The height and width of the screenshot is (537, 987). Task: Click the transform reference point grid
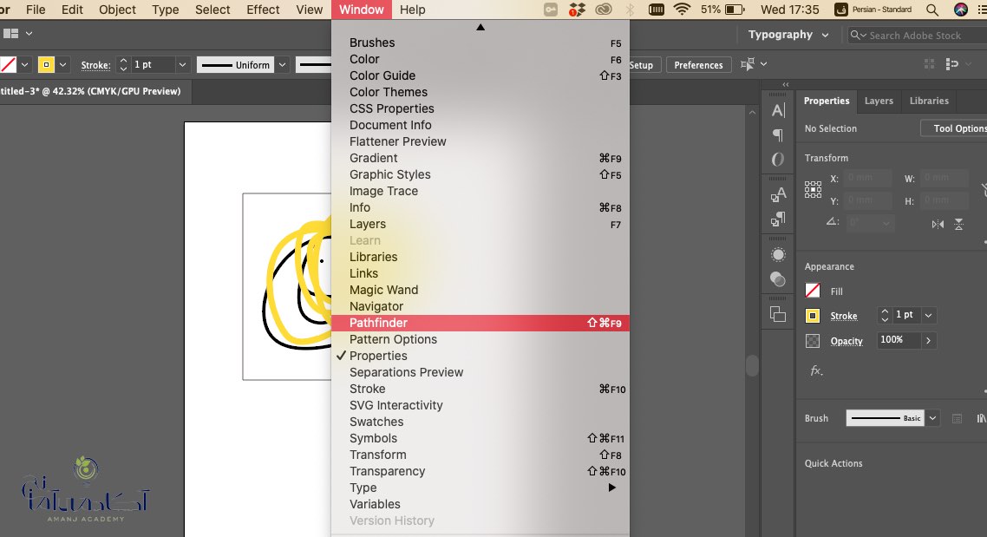click(813, 189)
